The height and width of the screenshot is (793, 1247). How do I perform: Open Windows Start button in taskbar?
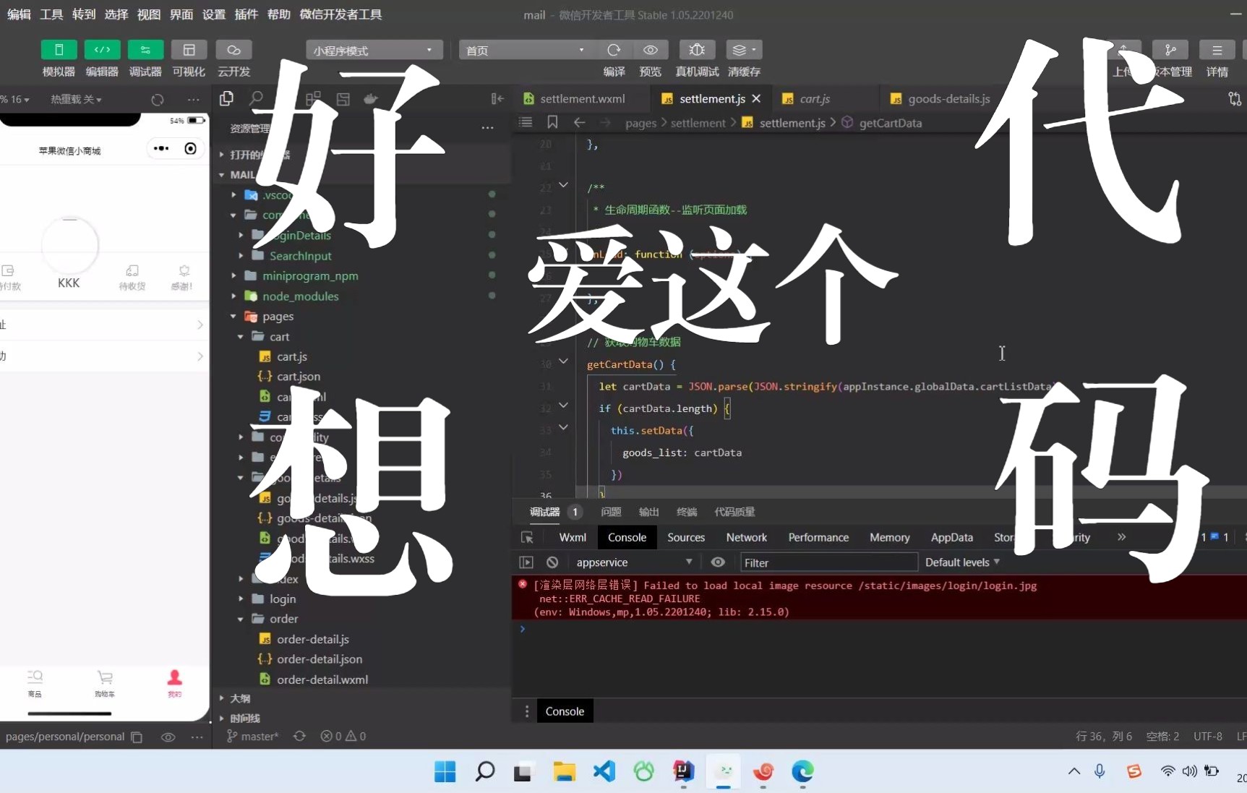[x=445, y=772]
